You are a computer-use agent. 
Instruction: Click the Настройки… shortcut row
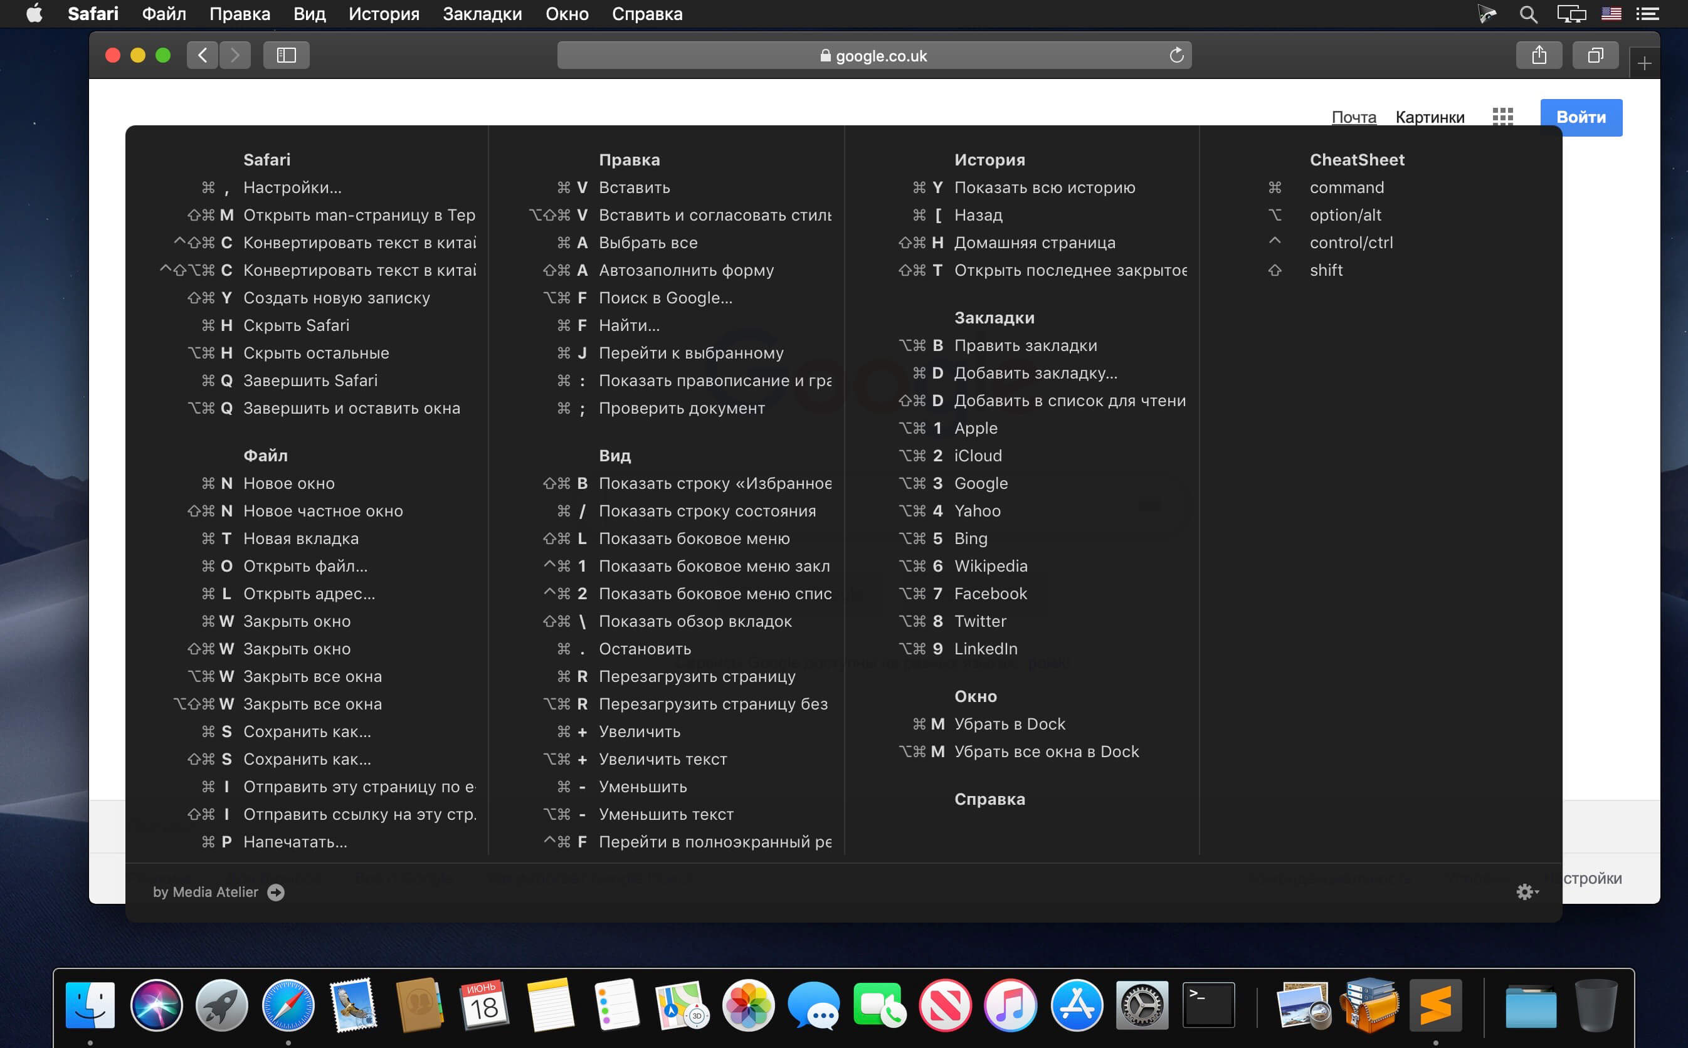[272, 188]
